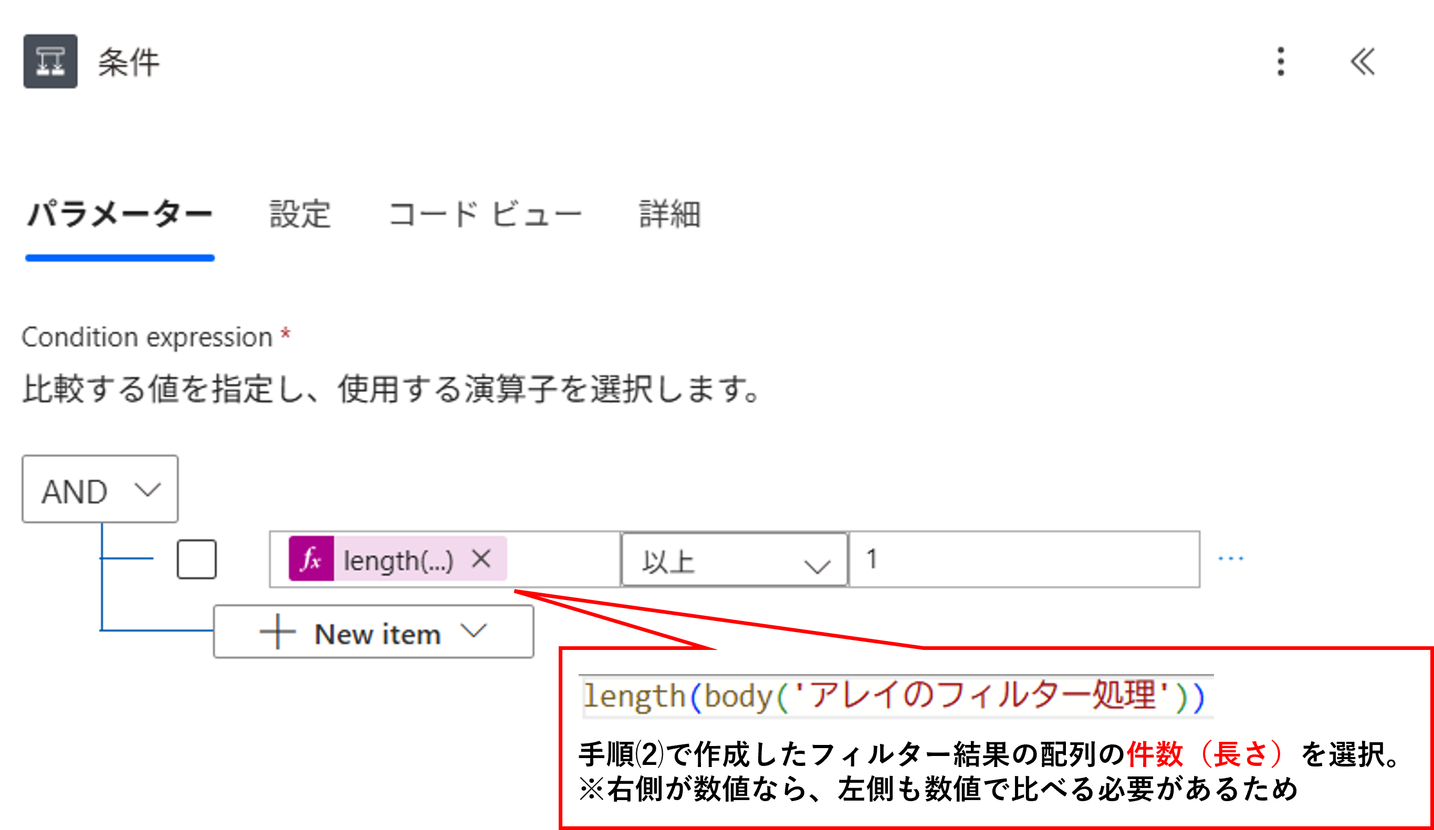Click the value field containing 1

coord(1024,559)
